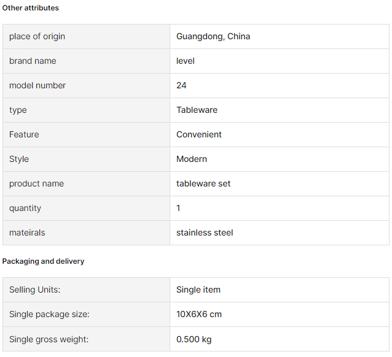Click the 'Single item' value

(198, 290)
